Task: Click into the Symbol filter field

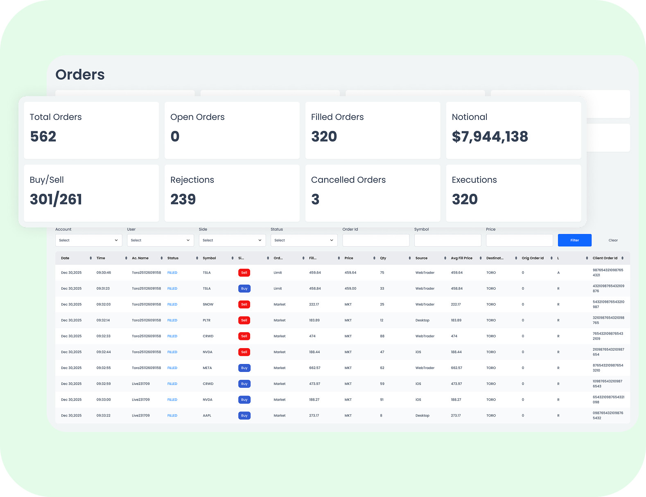Action: tap(447, 240)
